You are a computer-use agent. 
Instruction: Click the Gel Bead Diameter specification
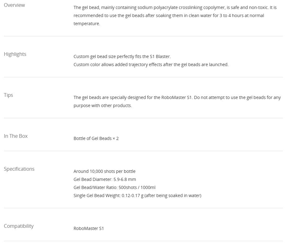click(x=105, y=179)
